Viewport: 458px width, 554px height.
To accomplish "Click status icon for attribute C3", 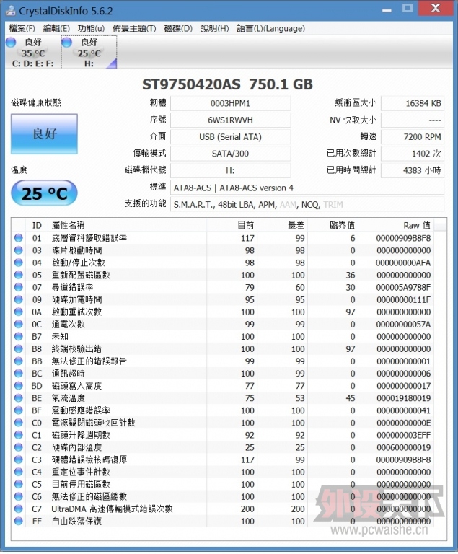I will point(18,460).
